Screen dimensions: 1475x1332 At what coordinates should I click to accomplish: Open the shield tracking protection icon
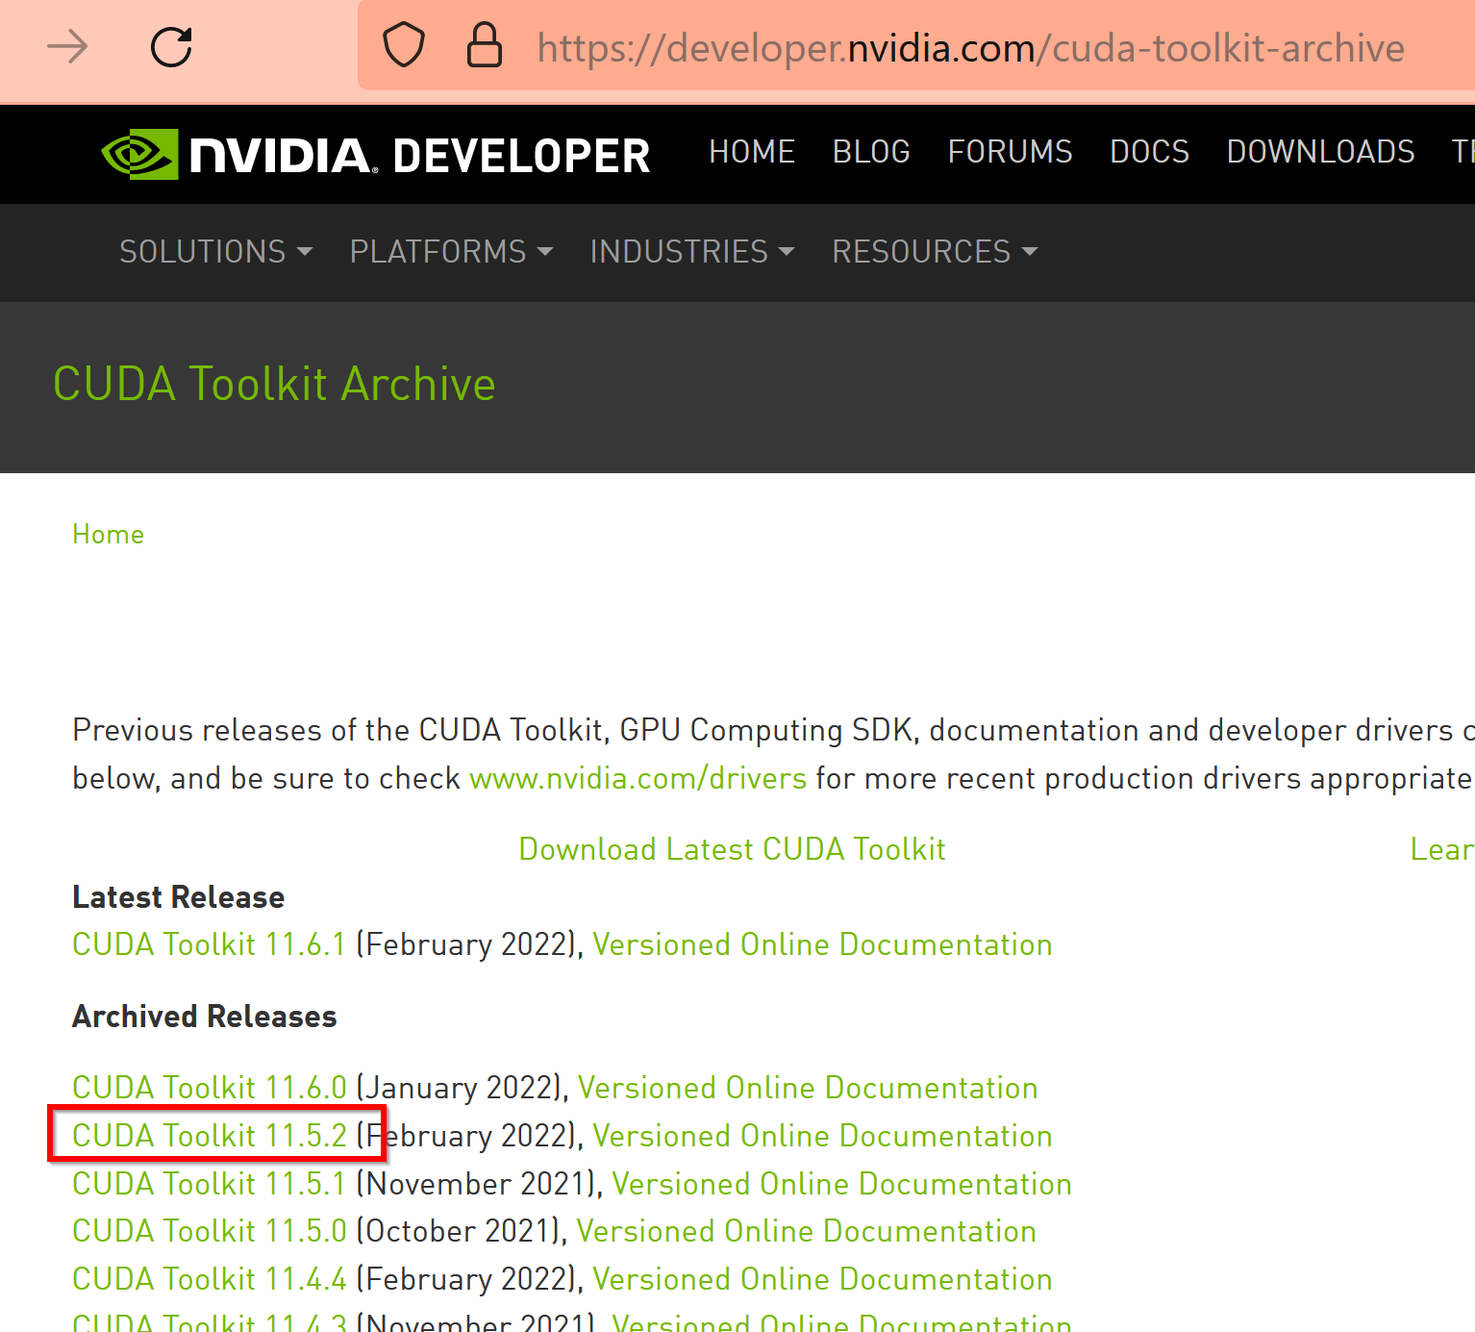404,45
